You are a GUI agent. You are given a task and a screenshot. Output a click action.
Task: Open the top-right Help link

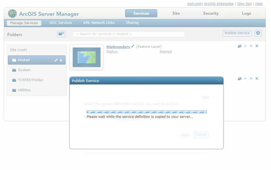pos(259,4)
